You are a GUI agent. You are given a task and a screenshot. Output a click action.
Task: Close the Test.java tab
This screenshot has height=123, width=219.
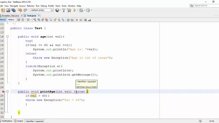[39, 16]
